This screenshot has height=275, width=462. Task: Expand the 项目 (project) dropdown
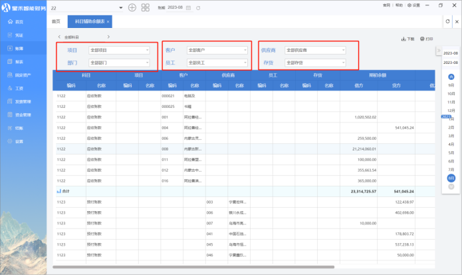click(120, 50)
